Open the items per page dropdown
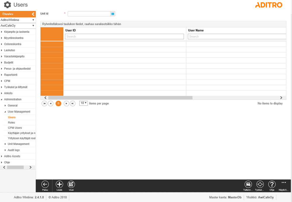The height and width of the screenshot is (202, 292). coord(83,103)
